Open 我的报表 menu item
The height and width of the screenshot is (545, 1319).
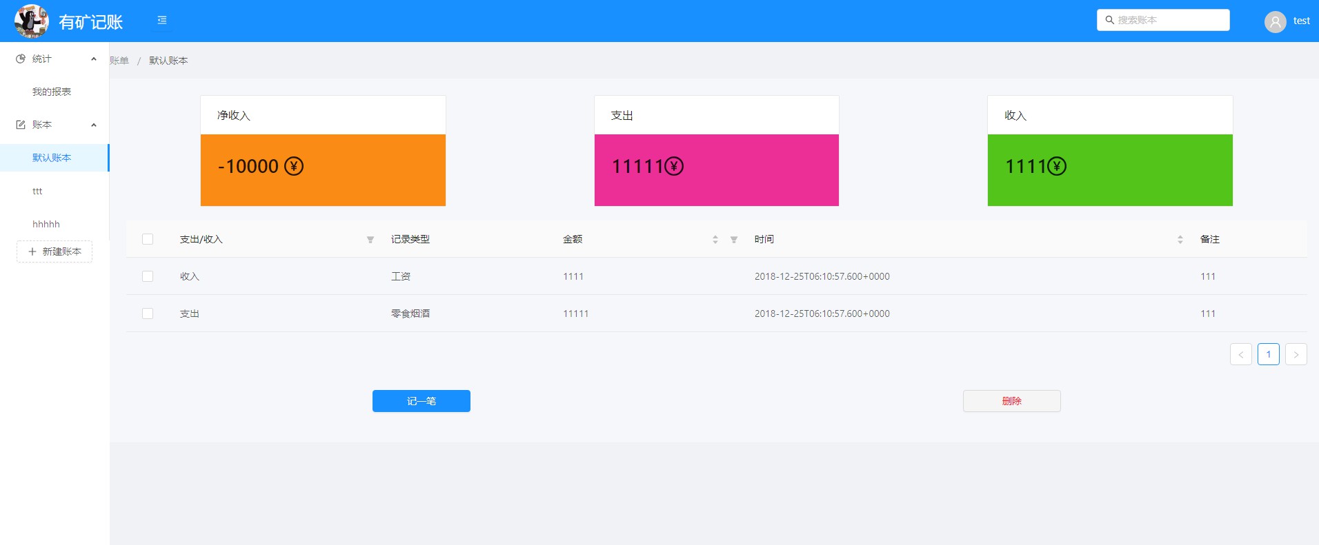(x=54, y=92)
